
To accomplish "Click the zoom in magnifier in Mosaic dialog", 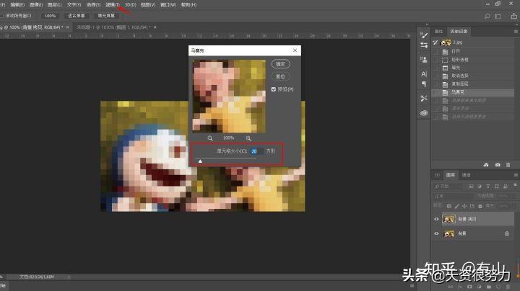I will 248,138.
